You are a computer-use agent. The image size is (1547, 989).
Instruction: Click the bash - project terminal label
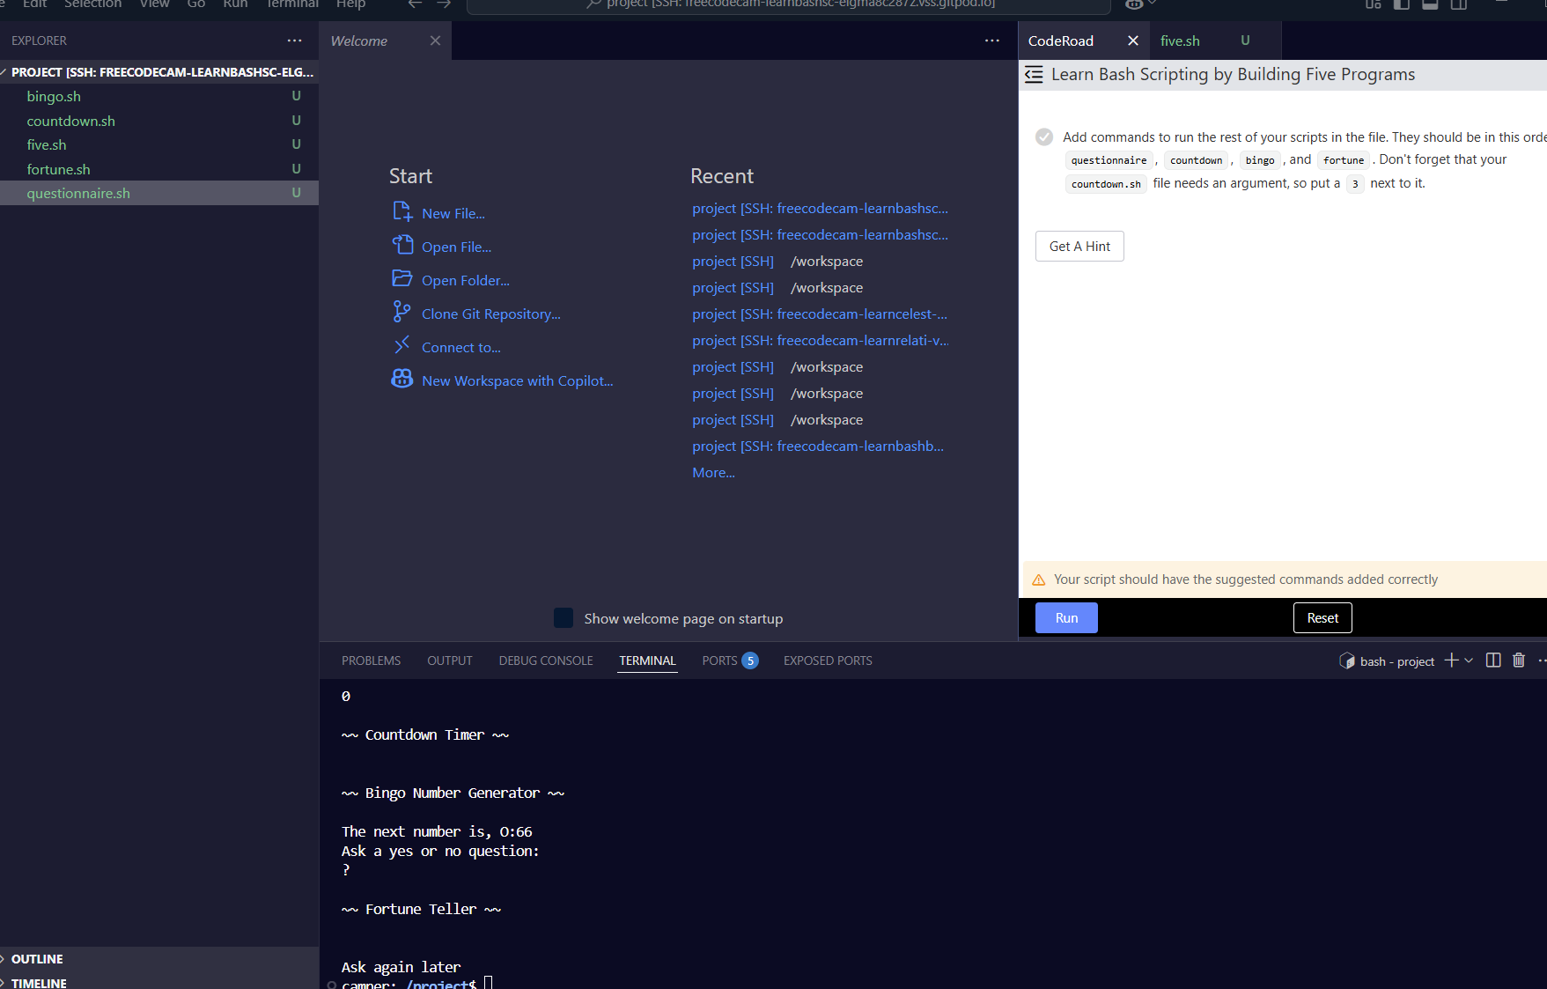(x=1397, y=661)
